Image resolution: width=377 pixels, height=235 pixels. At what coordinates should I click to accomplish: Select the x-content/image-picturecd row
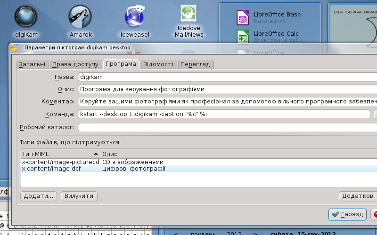pos(198,162)
